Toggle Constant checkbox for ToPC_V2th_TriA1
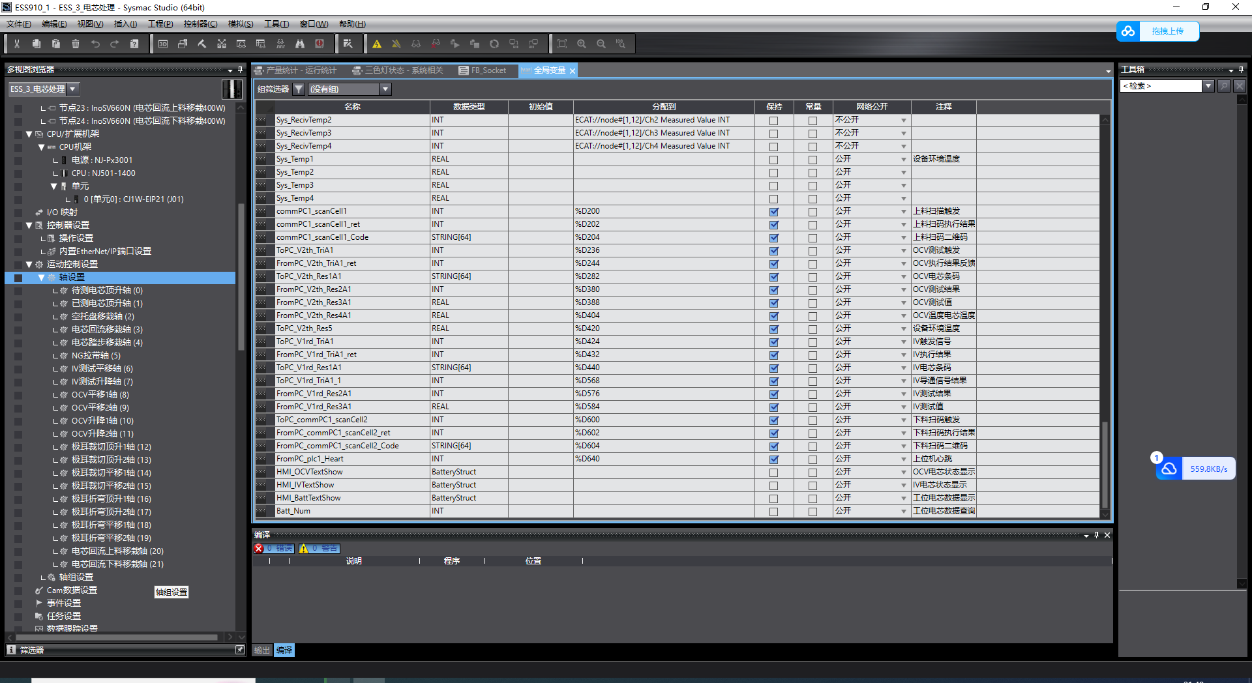1252x683 pixels. coord(812,251)
